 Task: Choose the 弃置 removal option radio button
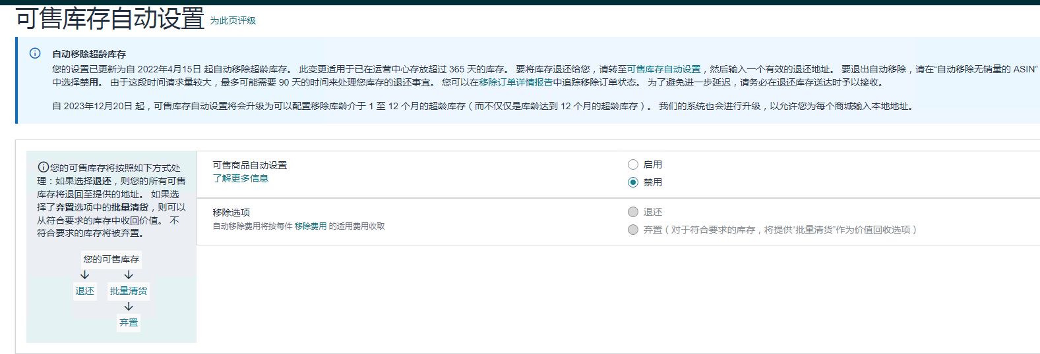[x=633, y=230]
